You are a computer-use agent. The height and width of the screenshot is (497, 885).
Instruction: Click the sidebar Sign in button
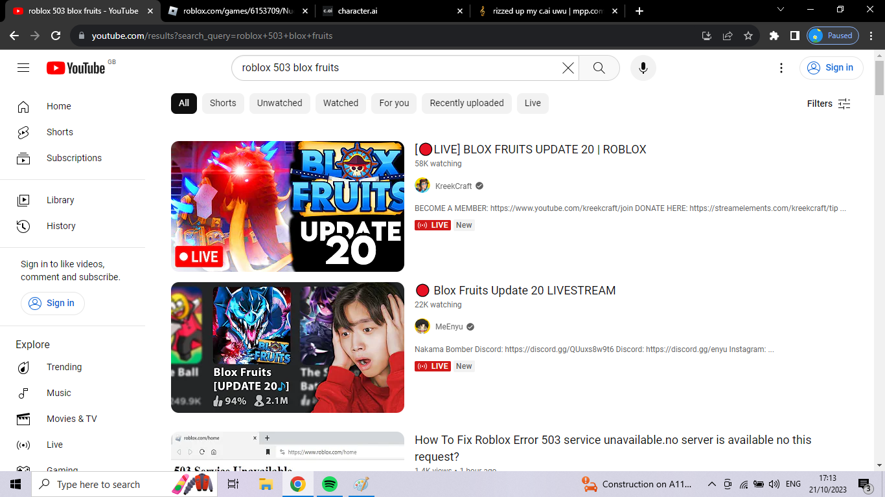click(52, 303)
